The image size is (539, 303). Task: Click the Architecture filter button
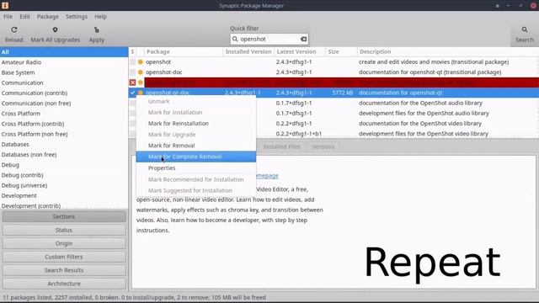point(64,284)
